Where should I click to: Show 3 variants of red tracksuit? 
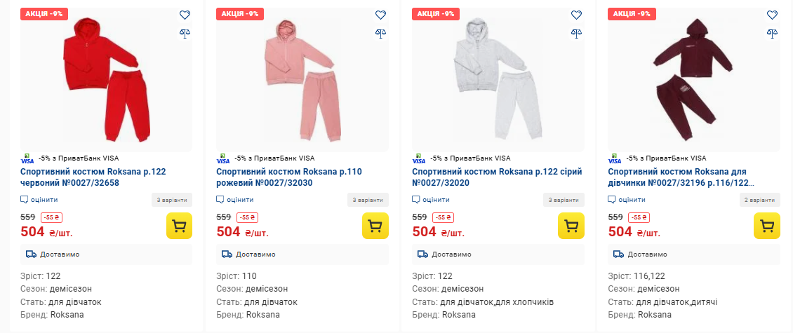pyautogui.click(x=172, y=200)
